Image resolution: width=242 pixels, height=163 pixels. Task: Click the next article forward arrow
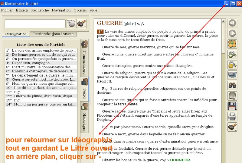232,33
